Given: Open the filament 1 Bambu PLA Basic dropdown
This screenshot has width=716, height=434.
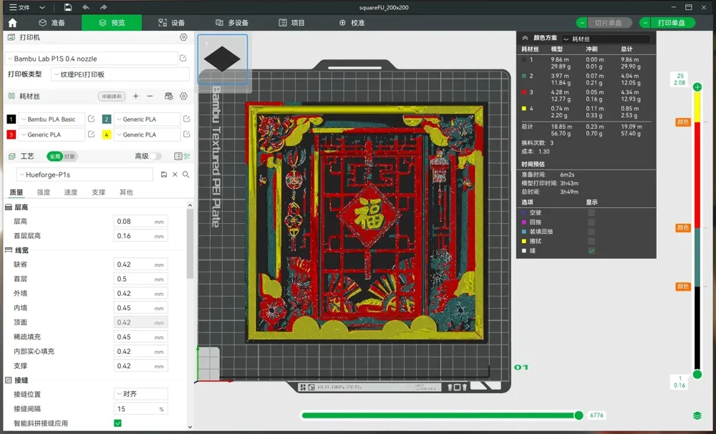Looking at the screenshot, I should point(52,119).
